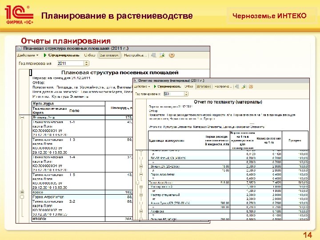
Task: Select the Ячмень Ача row
Action: point(83,117)
